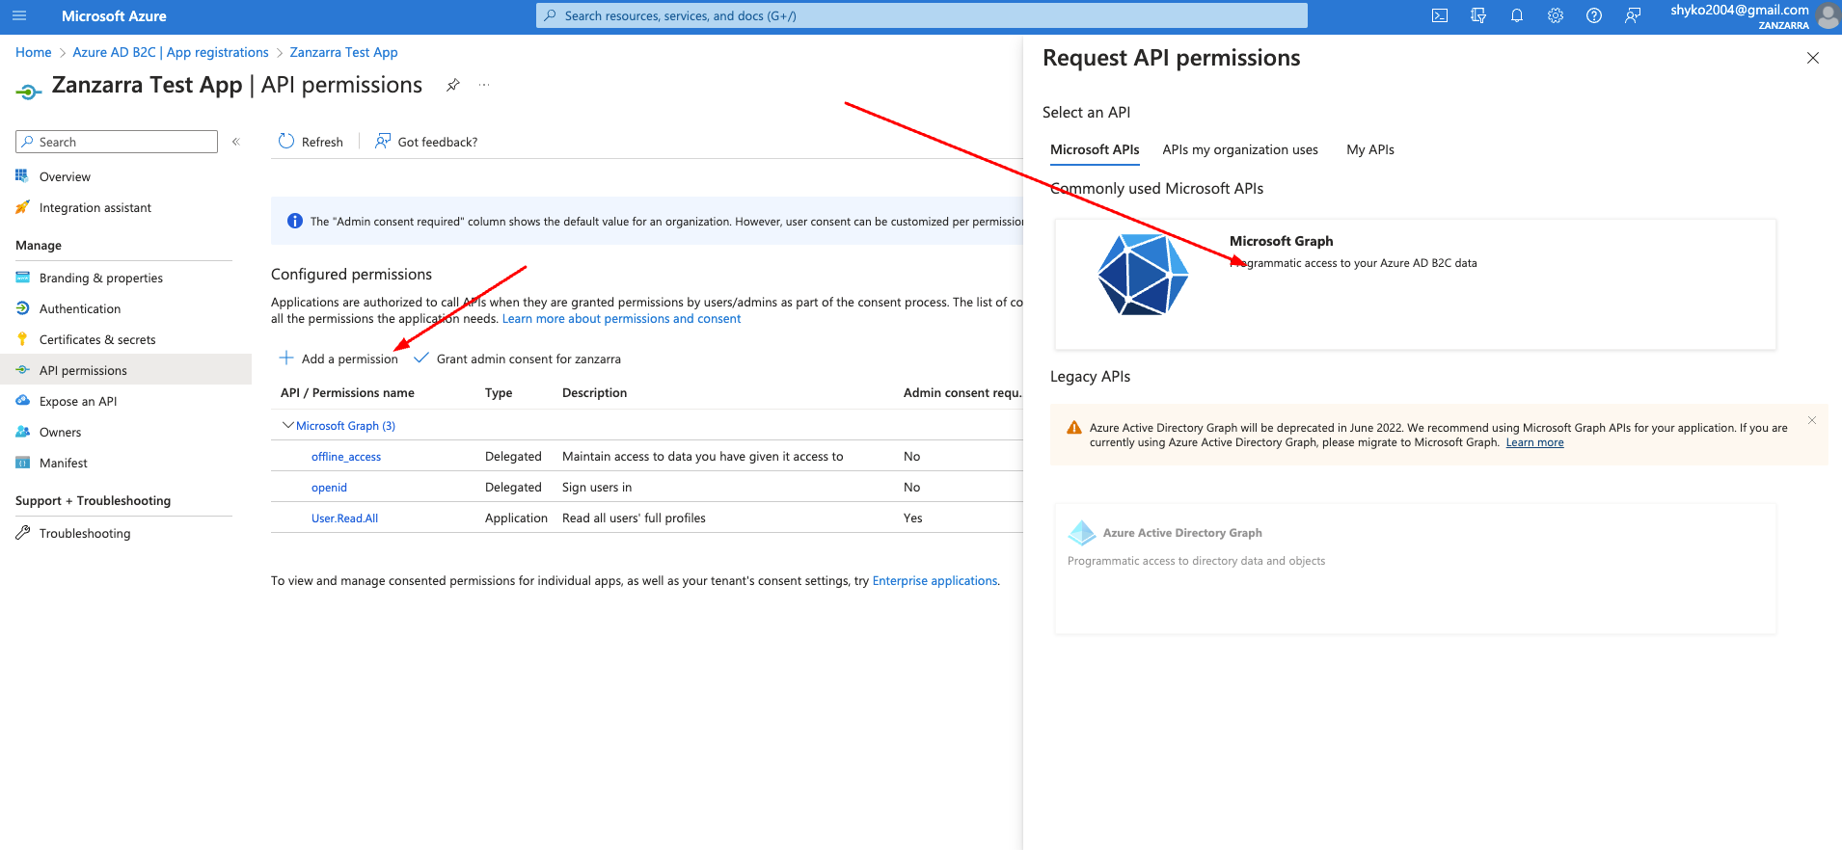The height and width of the screenshot is (850, 1842).
Task: Collapse the left sidebar with the chevron
Action: click(235, 142)
